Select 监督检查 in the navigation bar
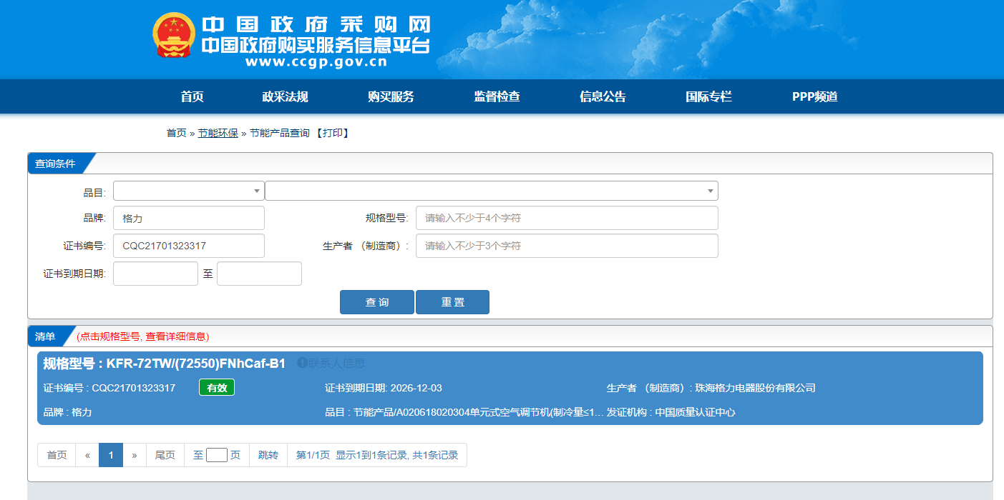The width and height of the screenshot is (1004, 500). click(497, 97)
